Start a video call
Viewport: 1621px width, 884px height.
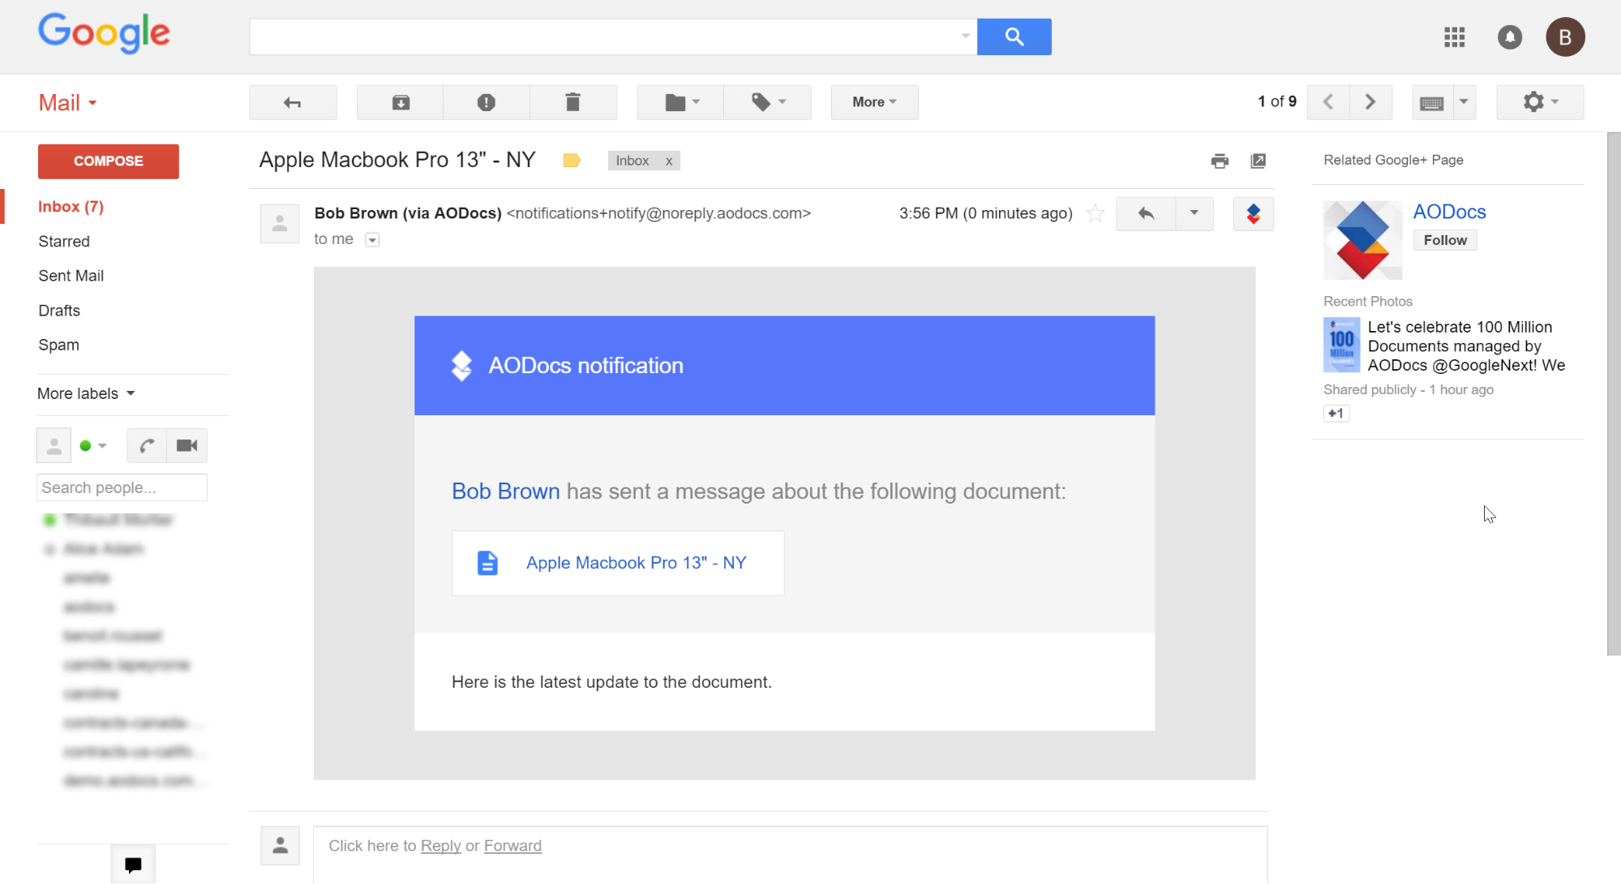(x=187, y=446)
